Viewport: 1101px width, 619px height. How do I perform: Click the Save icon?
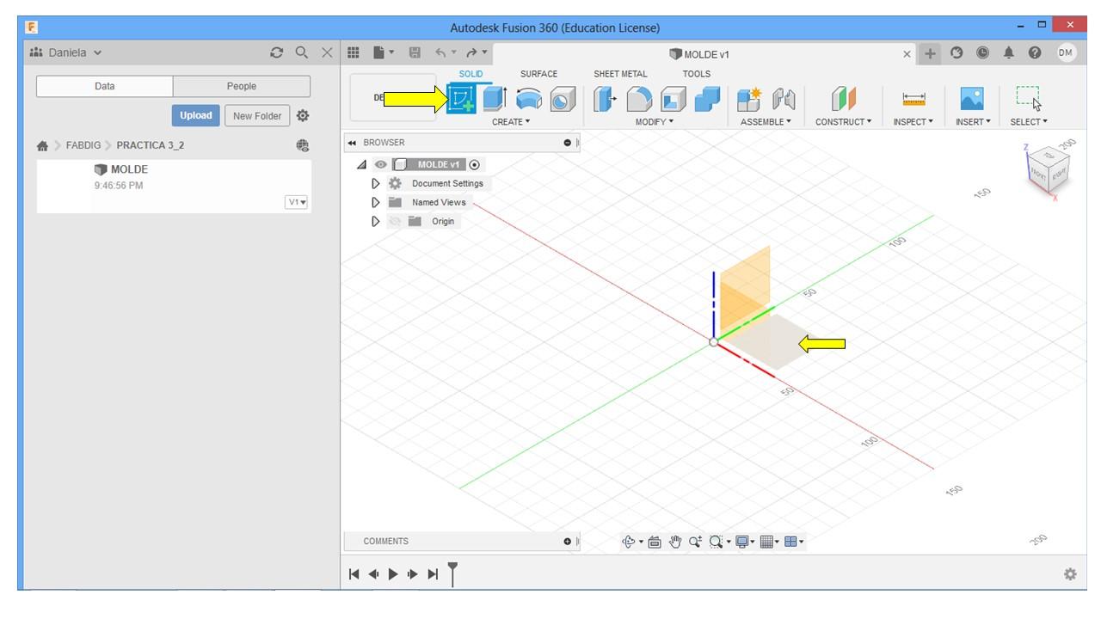(415, 52)
